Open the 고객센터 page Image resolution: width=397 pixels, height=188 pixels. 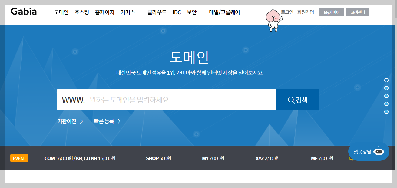[x=358, y=12]
